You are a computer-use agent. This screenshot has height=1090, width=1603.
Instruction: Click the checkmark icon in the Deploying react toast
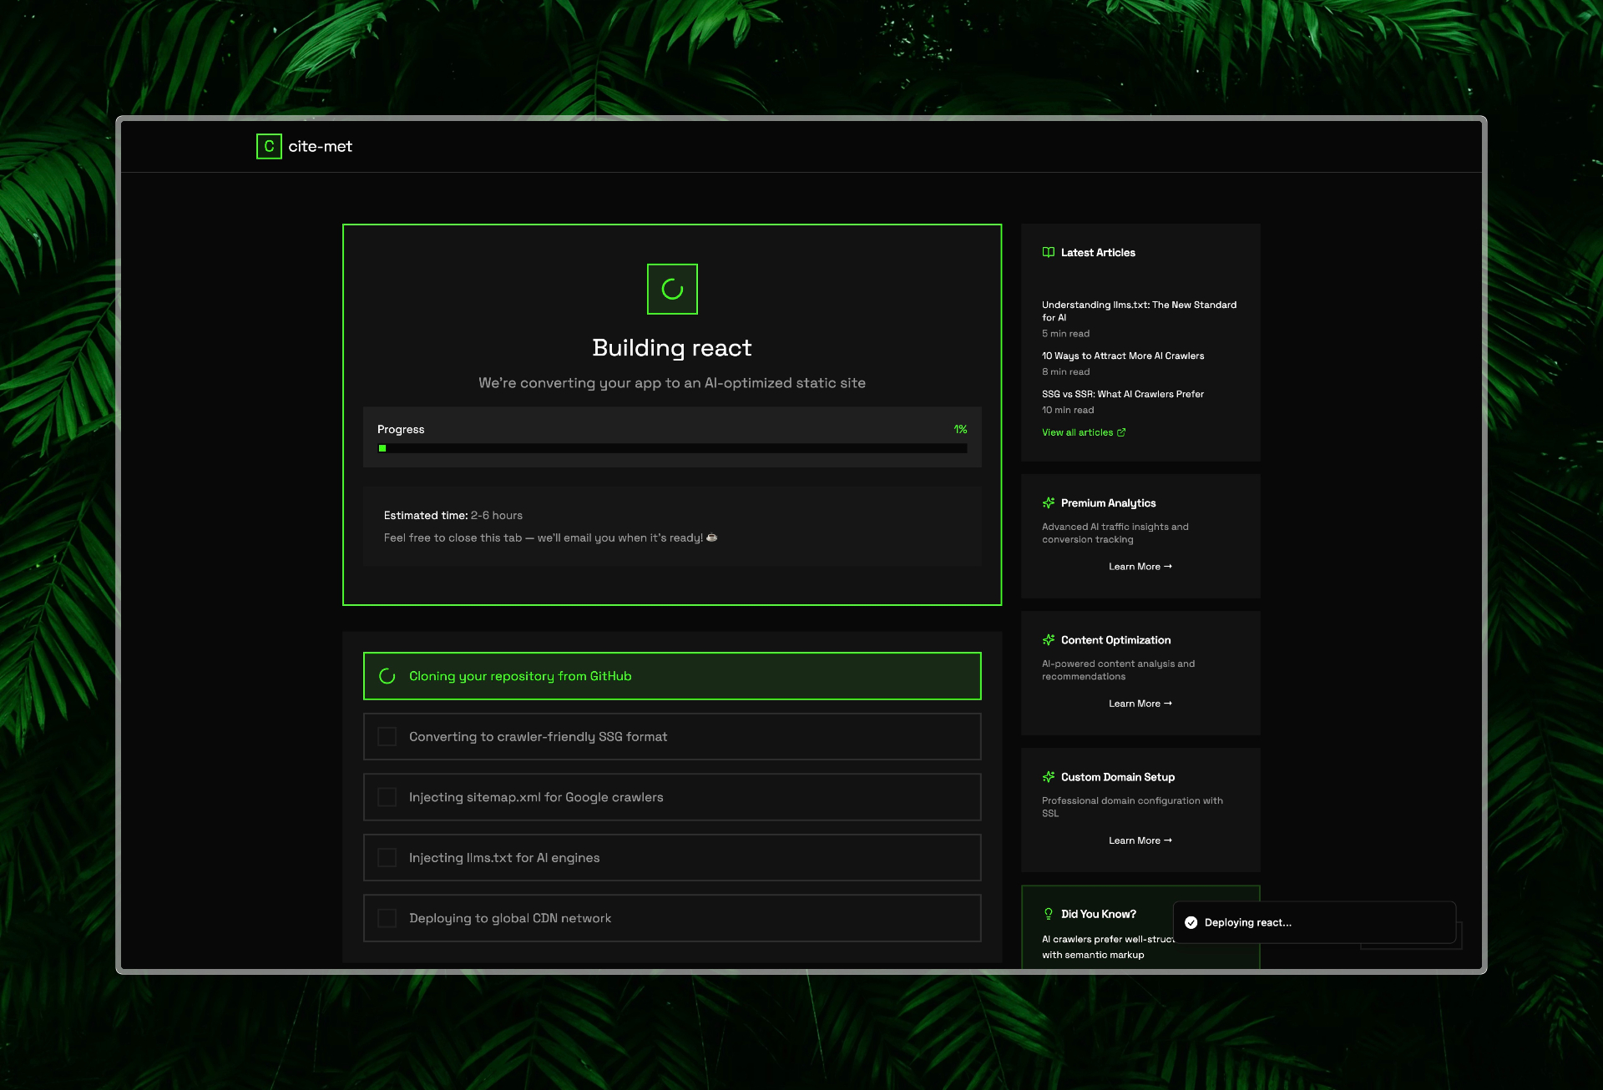click(x=1190, y=921)
